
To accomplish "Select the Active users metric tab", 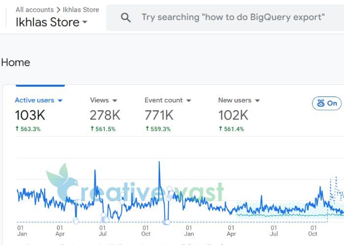I will tap(34, 100).
